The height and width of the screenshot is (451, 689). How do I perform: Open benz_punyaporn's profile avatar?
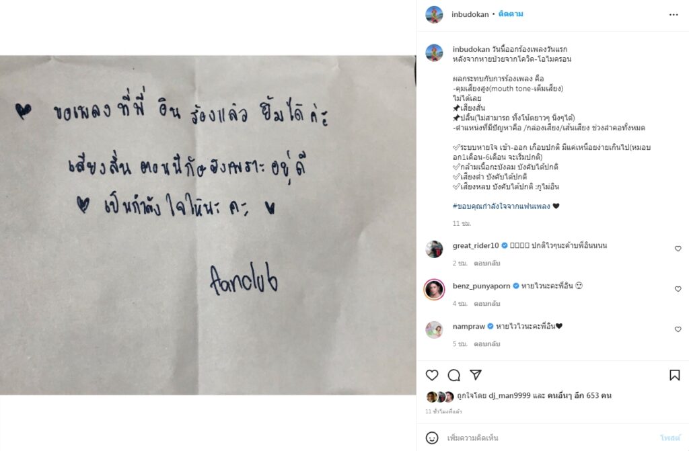tap(434, 290)
